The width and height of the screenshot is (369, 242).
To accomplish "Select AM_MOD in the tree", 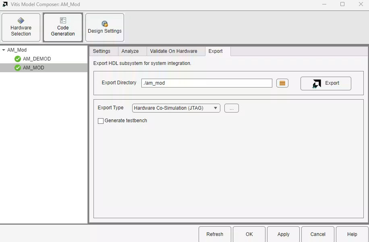I will click(44, 68).
